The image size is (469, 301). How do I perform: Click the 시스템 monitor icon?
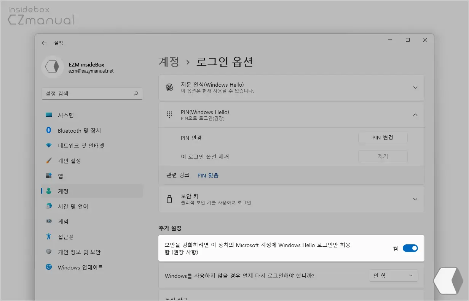tap(49, 115)
